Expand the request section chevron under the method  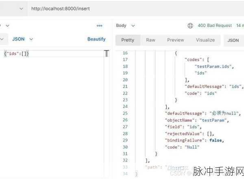[x=7, y=26]
